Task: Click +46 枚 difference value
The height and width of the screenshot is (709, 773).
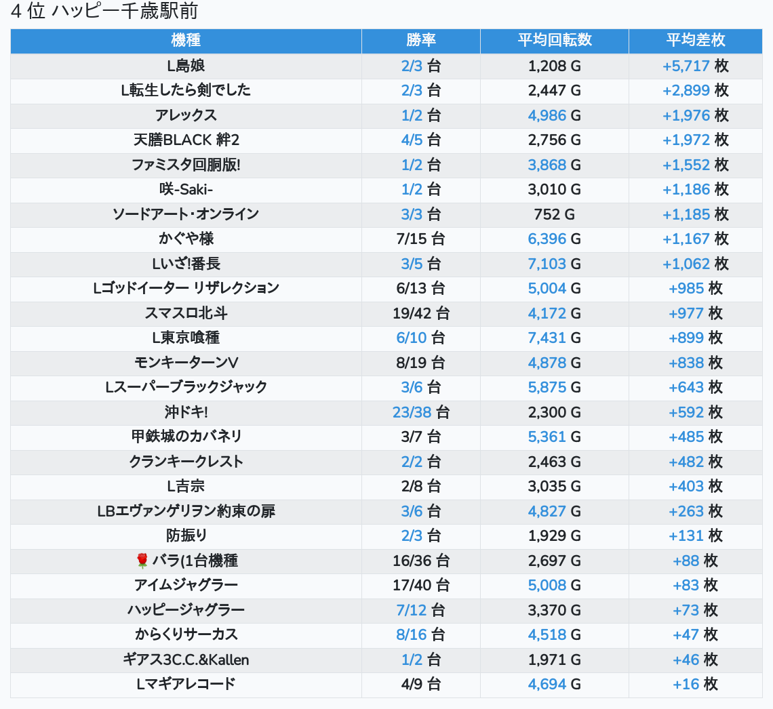Action: tap(696, 660)
